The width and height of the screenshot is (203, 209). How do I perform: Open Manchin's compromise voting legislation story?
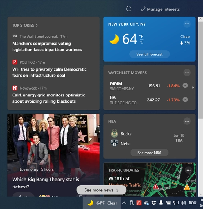pyautogui.click(x=47, y=46)
